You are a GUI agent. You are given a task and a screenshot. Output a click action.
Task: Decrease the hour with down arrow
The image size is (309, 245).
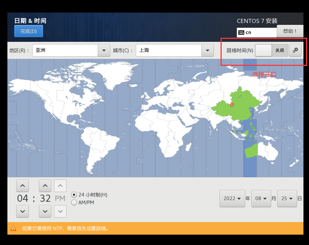[23, 211]
